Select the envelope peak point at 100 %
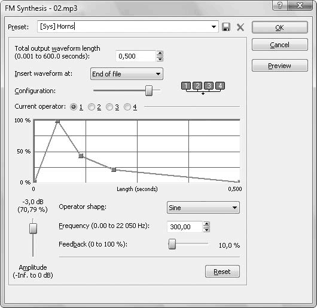The height and width of the screenshot is (308, 317). pyautogui.click(x=57, y=121)
